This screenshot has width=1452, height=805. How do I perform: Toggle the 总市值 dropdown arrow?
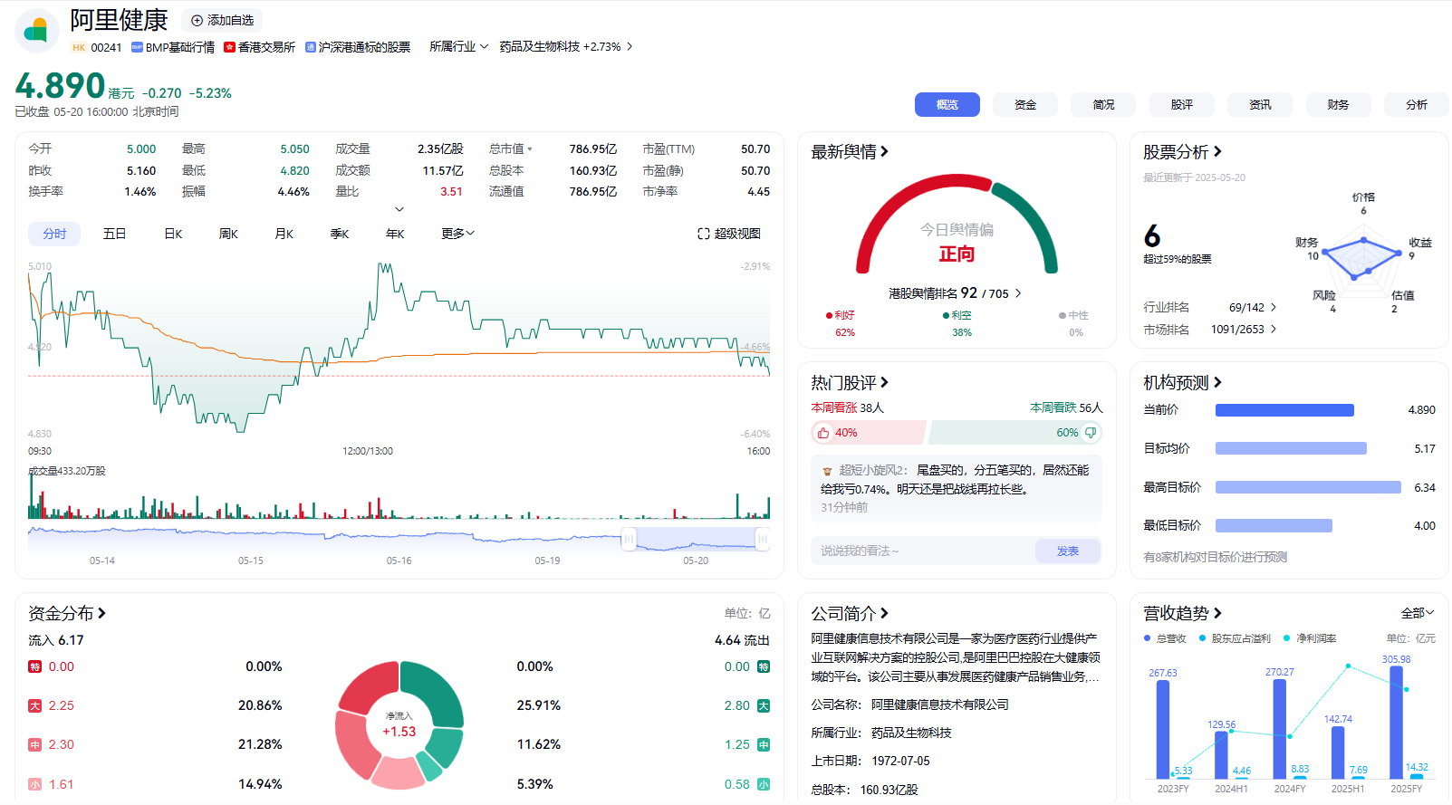tap(530, 149)
